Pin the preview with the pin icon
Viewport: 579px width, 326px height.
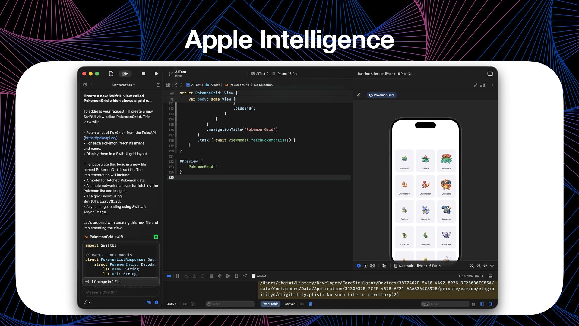click(x=359, y=95)
